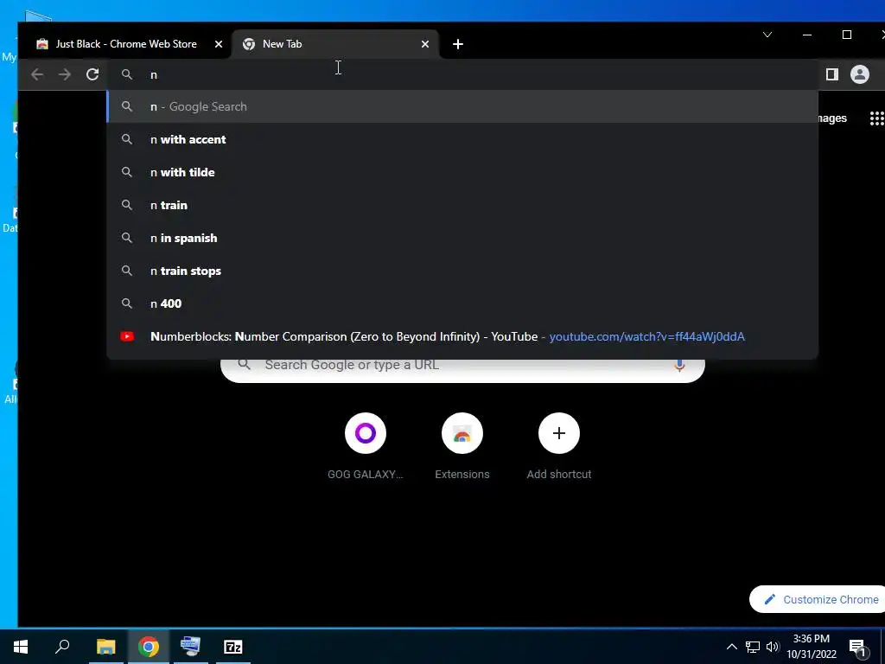Screen dimensions: 885x664
Task: Click the computer monitor taskbar app icon
Action: click(191, 647)
